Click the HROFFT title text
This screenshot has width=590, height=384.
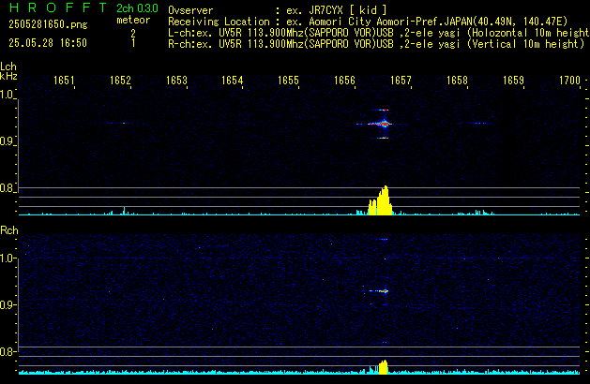click(x=58, y=7)
